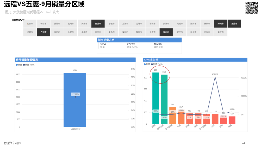Select the 成都市 city tile
The image size is (261, 146).
[x=30, y=32]
